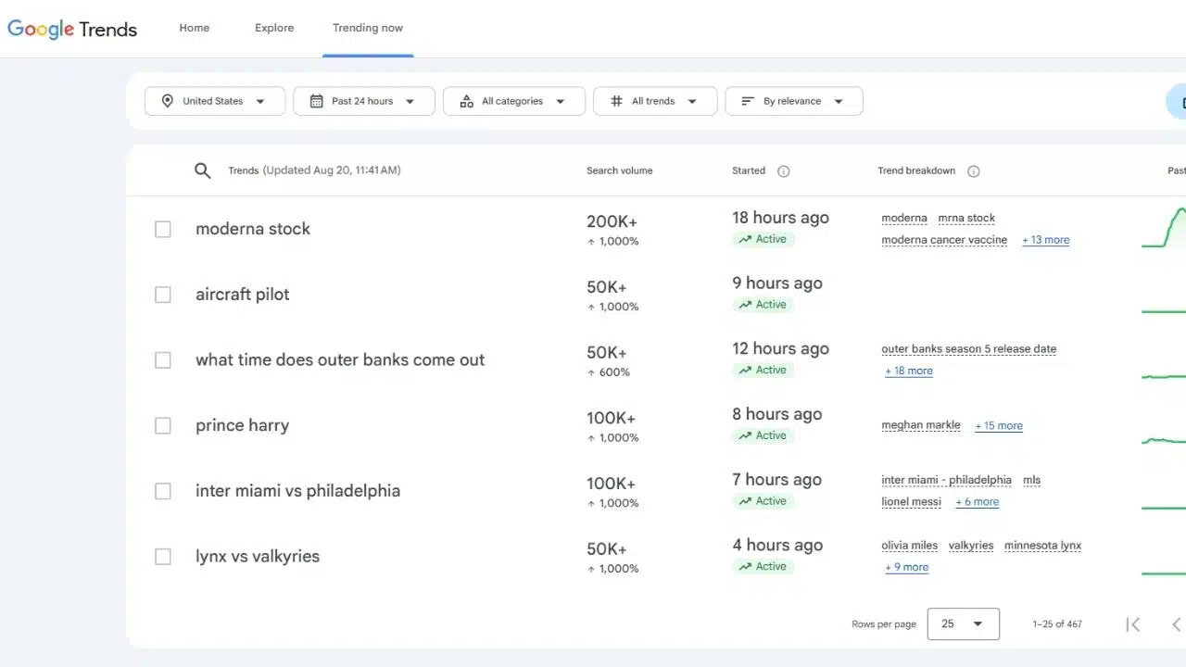Screen dimensions: 1186x667
Task: Click the "Started" column header
Action: (x=749, y=170)
